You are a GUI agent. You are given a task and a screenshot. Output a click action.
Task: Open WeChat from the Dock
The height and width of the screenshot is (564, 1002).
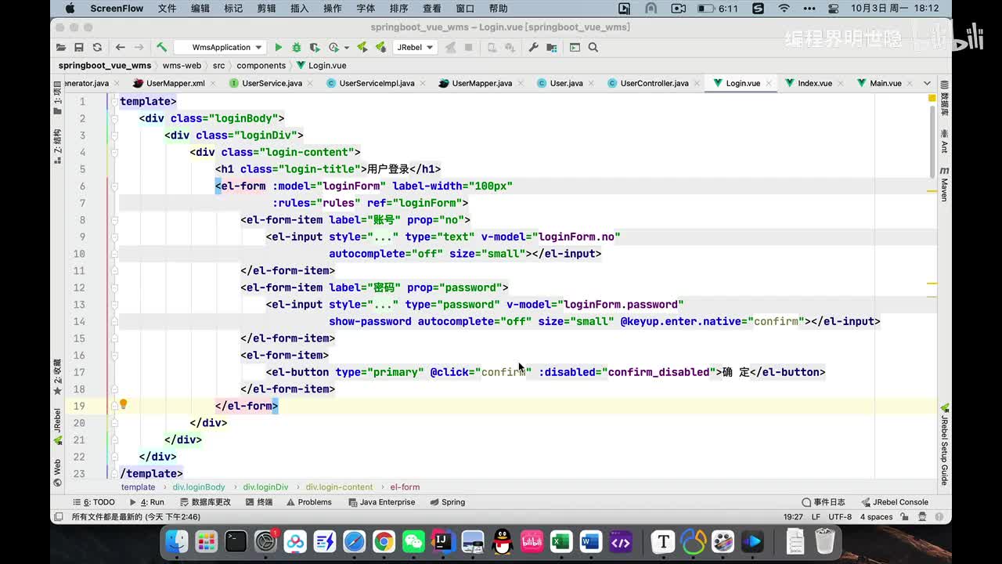point(413,541)
